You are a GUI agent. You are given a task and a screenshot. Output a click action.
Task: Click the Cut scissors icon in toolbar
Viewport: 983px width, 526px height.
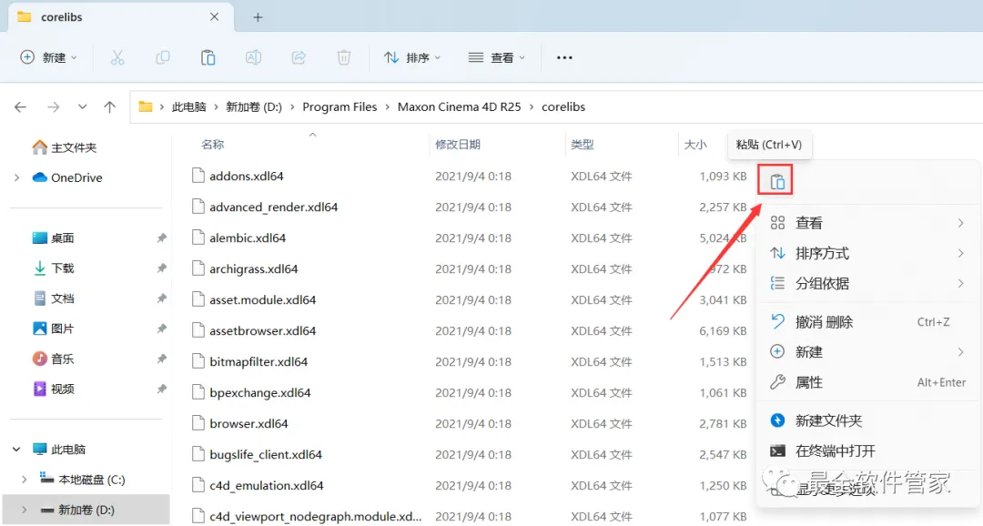117,57
